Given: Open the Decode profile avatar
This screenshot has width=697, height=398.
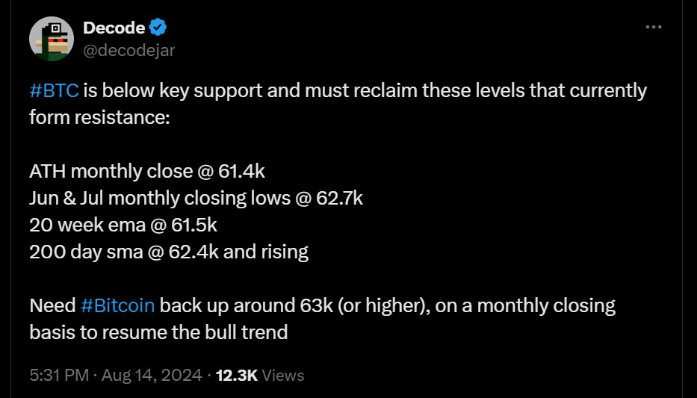Looking at the screenshot, I should point(51,39).
